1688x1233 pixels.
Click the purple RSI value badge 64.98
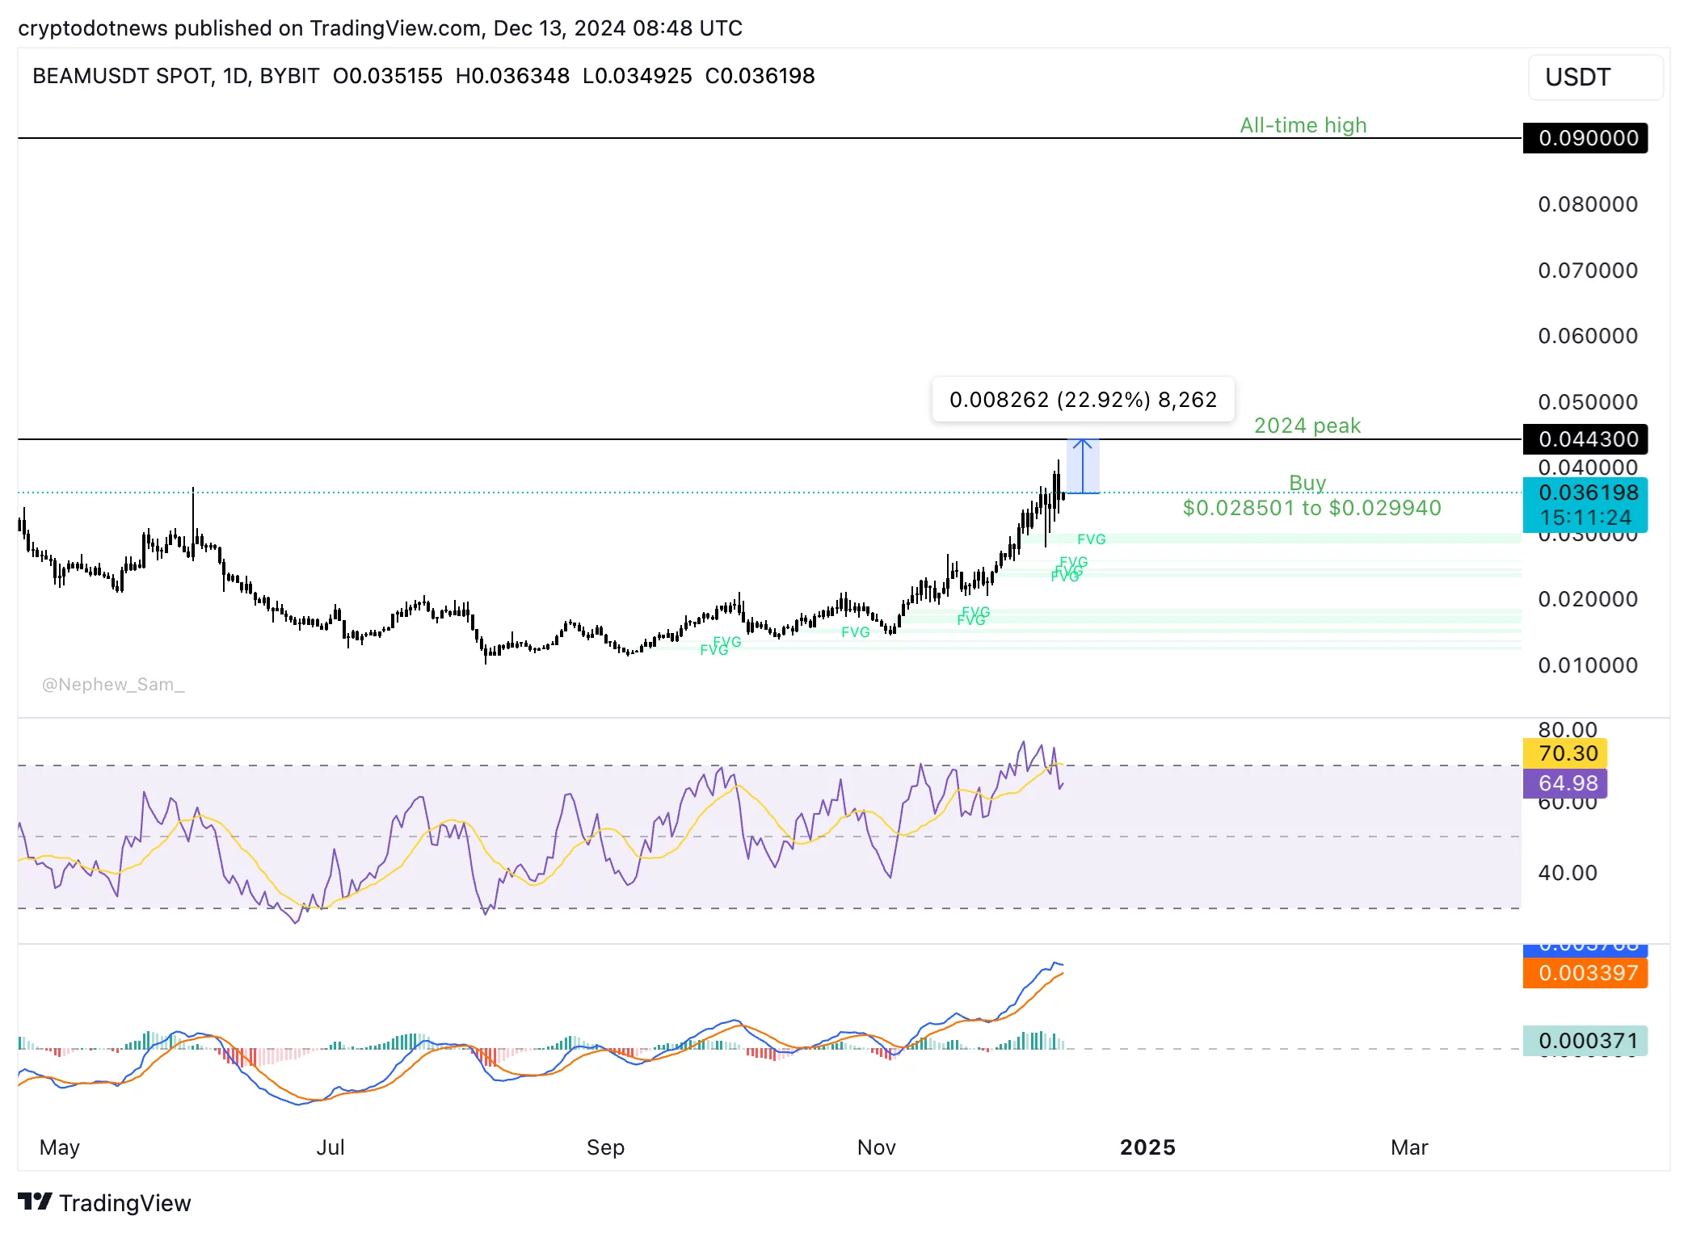[x=1564, y=783]
